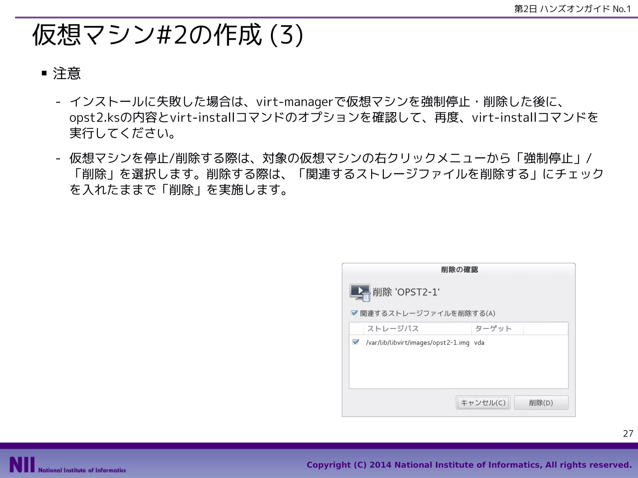The image size is (638, 478).
Task: Click the キャンセル(C) button
Action: [x=483, y=403]
